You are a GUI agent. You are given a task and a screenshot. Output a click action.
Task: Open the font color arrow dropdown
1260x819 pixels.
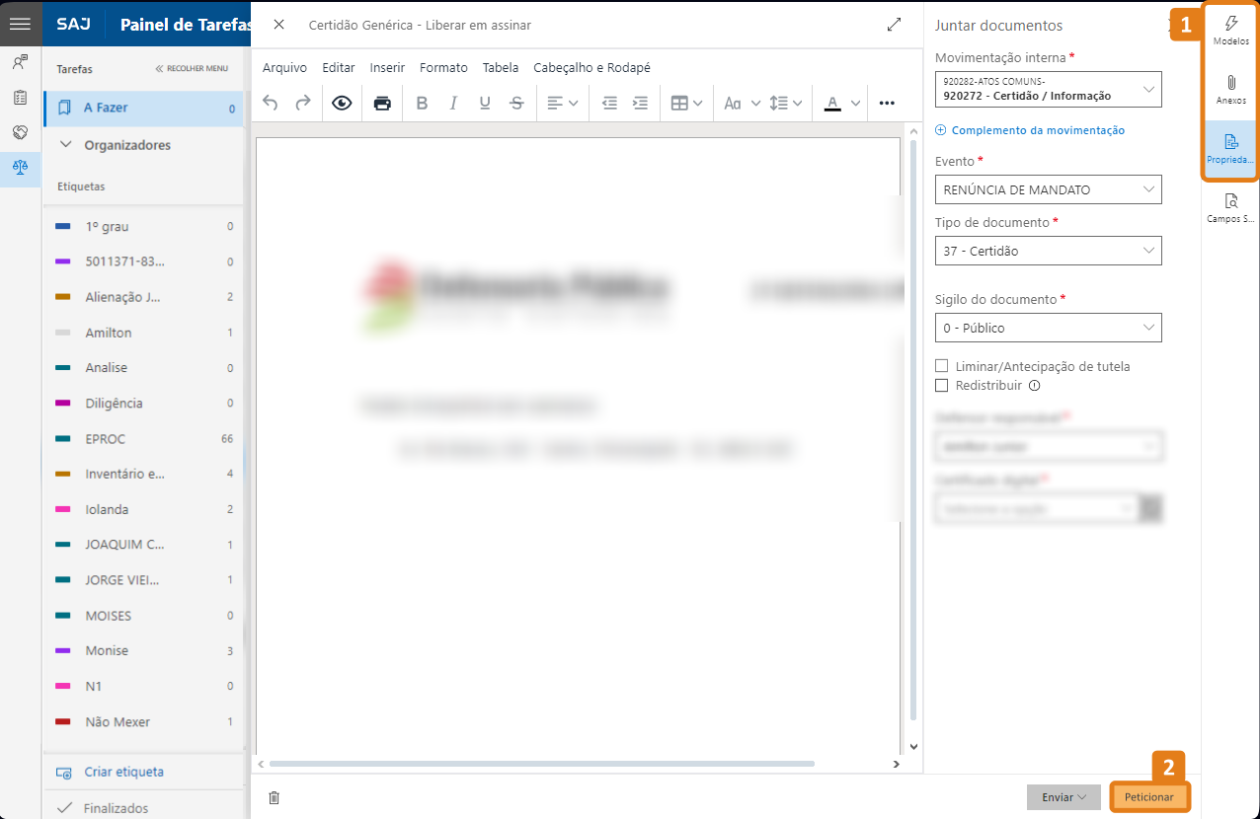click(855, 103)
